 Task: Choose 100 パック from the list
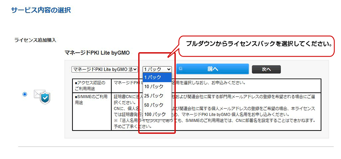click(157, 114)
